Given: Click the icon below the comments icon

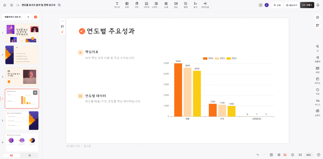Looking at the screenshot, I should 318,25.
